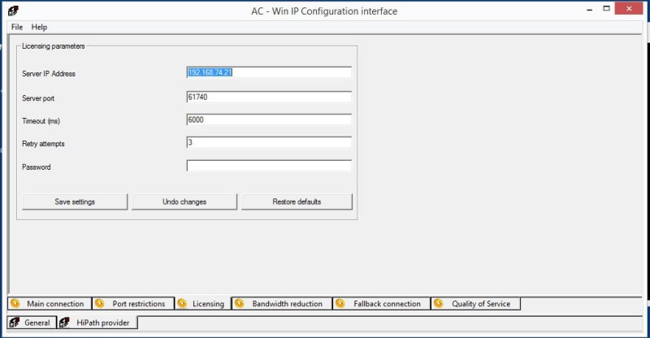Image resolution: width=650 pixels, height=338 pixels.
Task: Select the Retry attempts input field
Action: (269, 143)
